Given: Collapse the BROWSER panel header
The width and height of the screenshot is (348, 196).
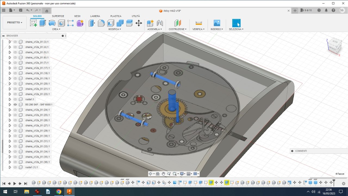Looking at the screenshot, I should (x=3, y=36).
